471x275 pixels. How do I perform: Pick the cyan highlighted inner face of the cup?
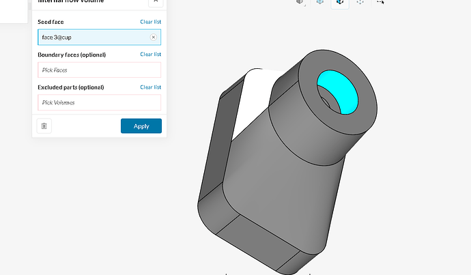(343, 90)
